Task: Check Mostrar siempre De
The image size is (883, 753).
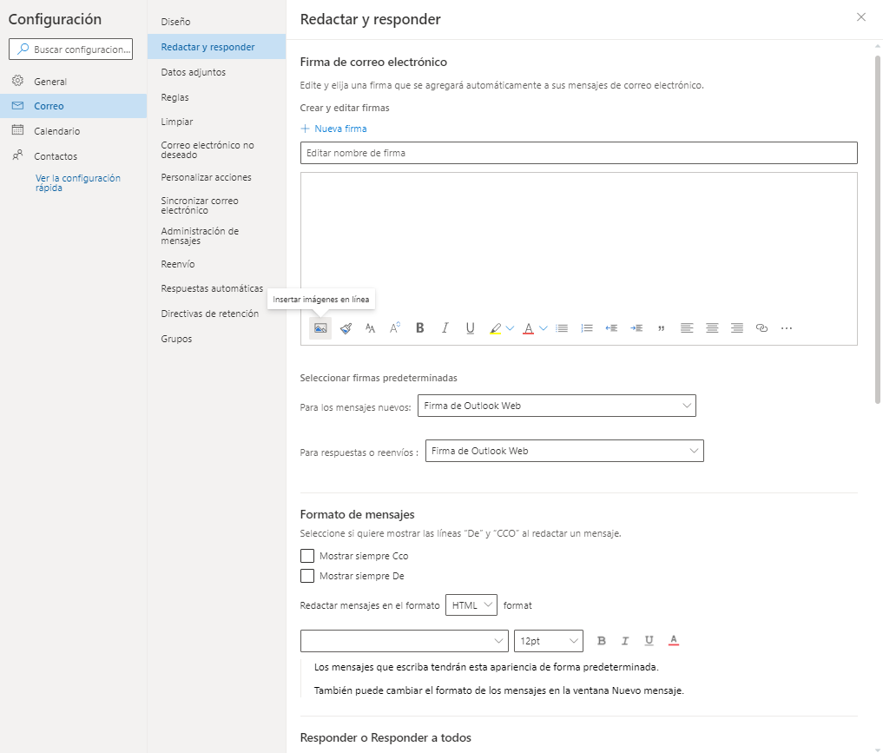Action: [306, 576]
